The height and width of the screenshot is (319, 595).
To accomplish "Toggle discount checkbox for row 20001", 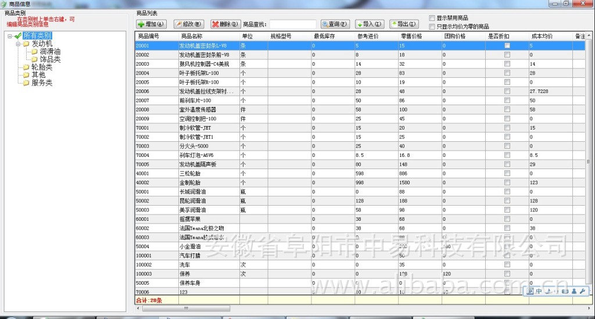I will [507, 45].
